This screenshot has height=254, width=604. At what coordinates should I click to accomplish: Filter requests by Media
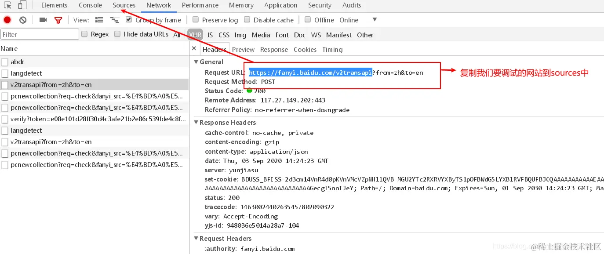pos(261,35)
